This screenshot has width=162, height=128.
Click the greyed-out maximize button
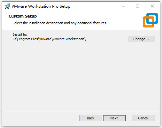click(138, 6)
